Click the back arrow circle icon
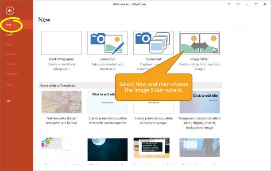The width and height of the screenshot is (271, 171). point(10,11)
